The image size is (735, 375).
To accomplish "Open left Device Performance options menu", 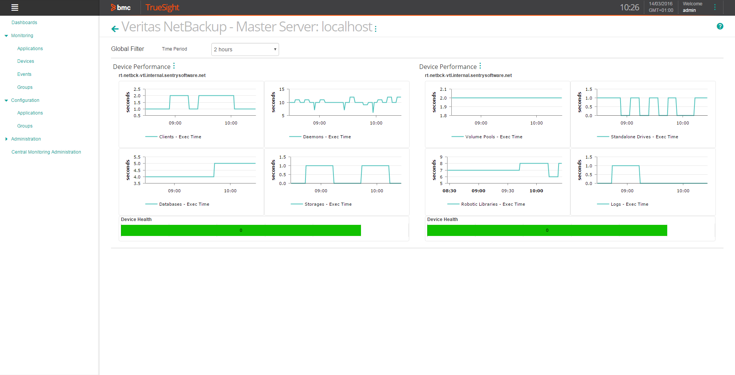I will 174,66.
